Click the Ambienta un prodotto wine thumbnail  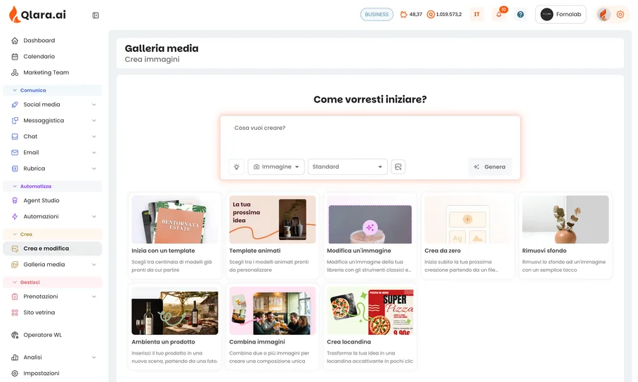[174, 311]
